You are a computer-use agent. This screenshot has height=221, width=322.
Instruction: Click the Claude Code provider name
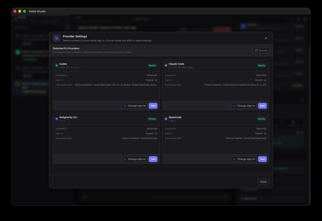(176, 64)
